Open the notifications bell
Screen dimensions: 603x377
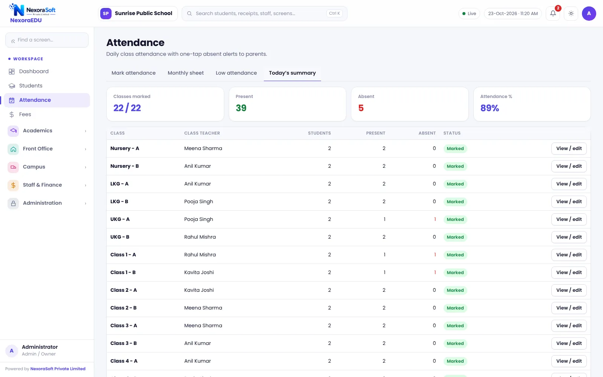pos(553,14)
